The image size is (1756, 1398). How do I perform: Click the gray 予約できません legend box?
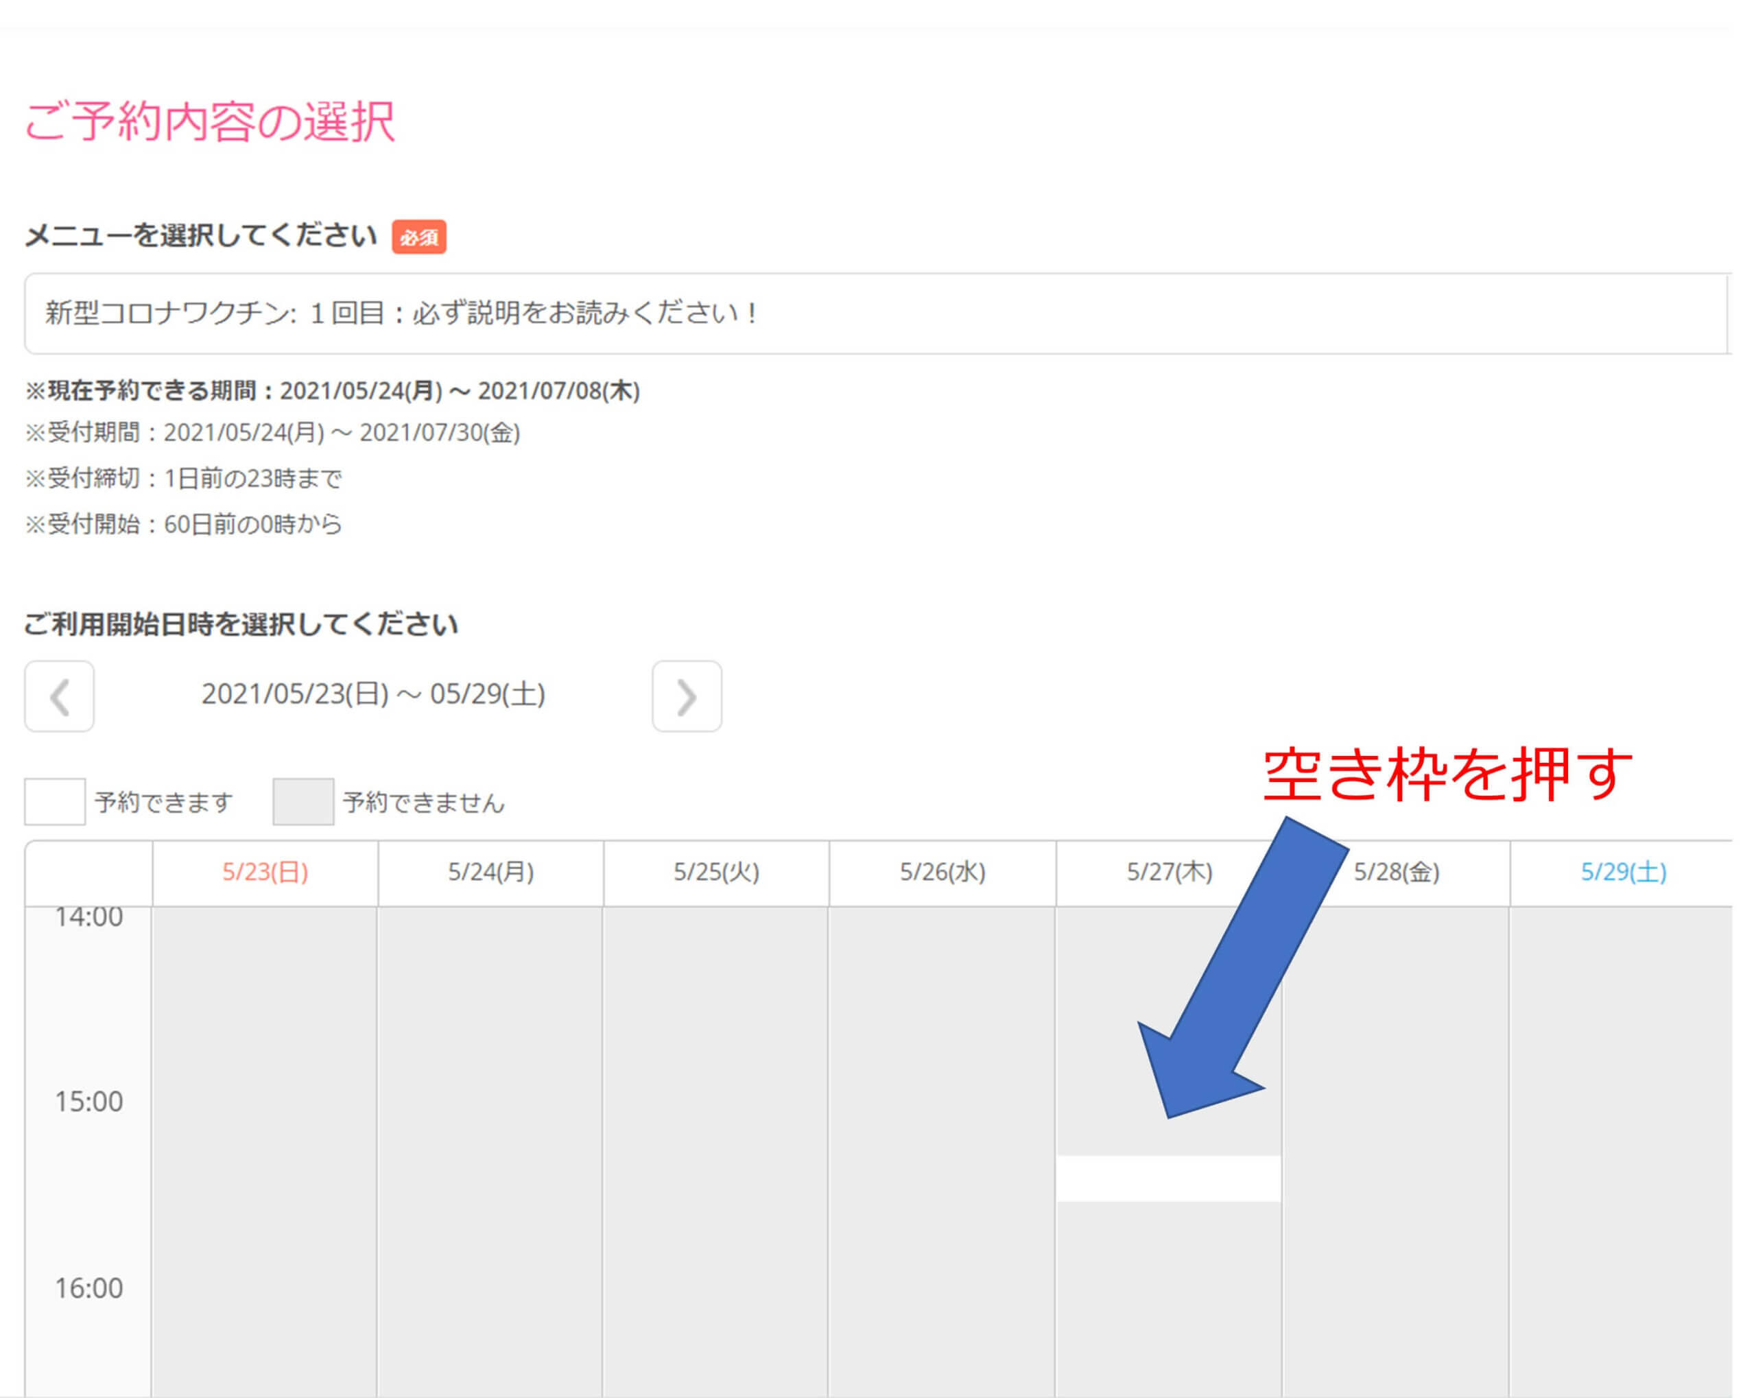[x=303, y=802]
